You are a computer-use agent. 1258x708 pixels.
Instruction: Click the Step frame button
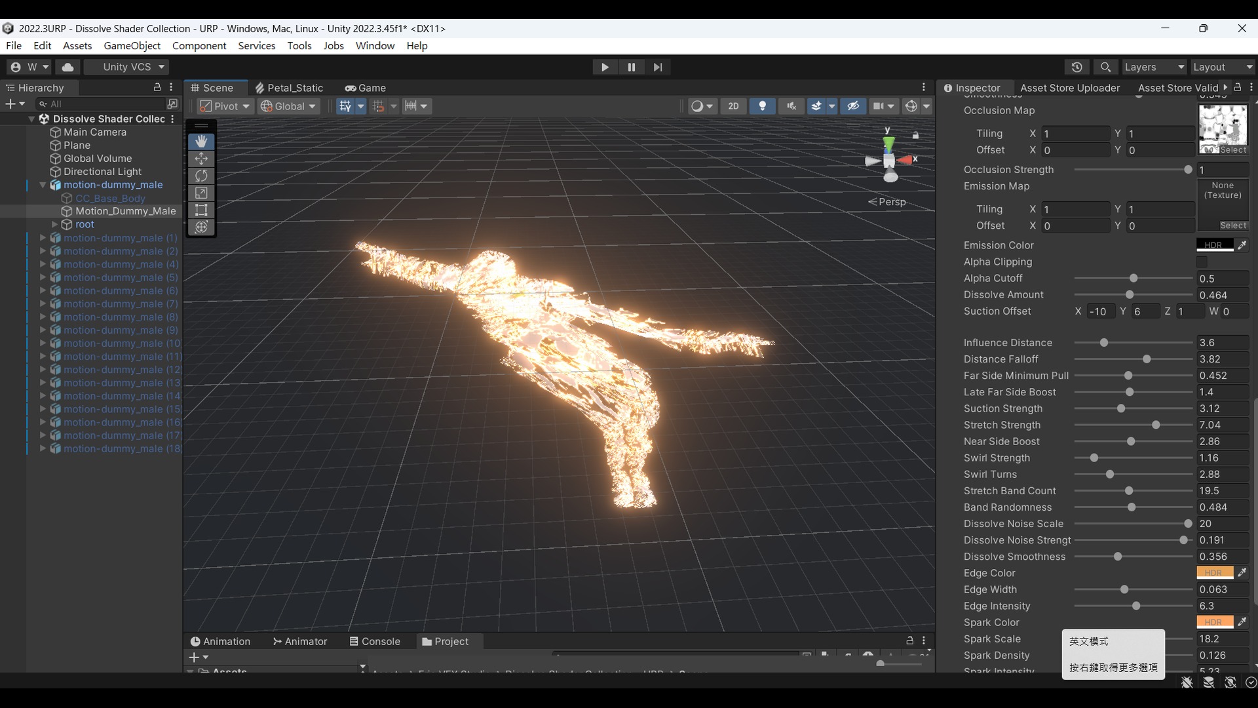pyautogui.click(x=658, y=67)
